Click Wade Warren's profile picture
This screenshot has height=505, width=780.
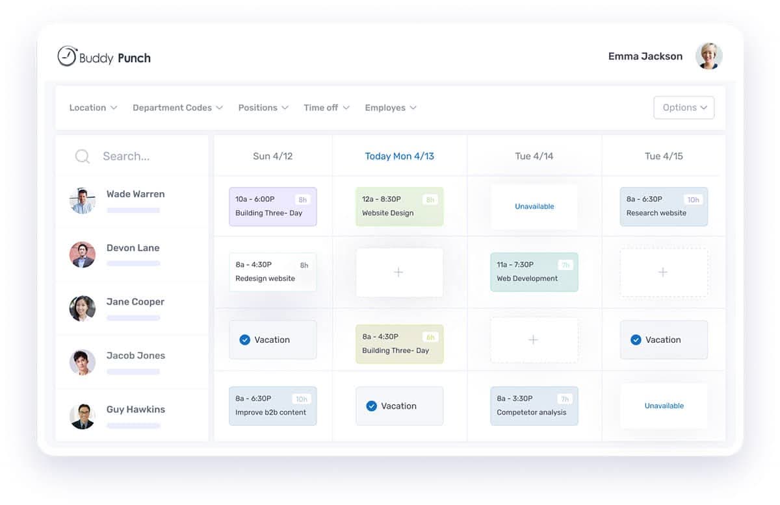[x=82, y=201]
